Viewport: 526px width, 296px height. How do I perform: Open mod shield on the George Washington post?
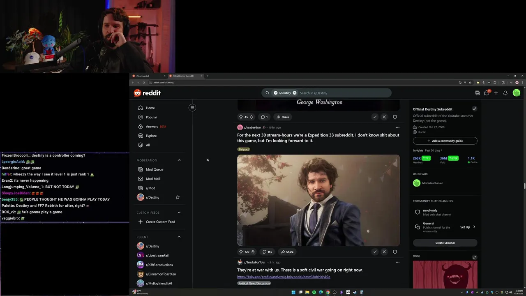coord(395,117)
